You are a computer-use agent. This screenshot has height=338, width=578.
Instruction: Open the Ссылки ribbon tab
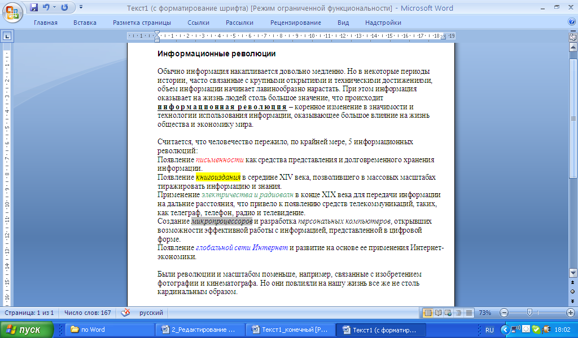(198, 23)
